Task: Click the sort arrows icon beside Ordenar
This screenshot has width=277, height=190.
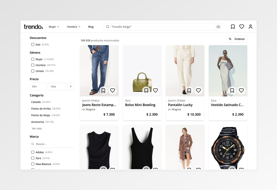Action: tap(230, 39)
